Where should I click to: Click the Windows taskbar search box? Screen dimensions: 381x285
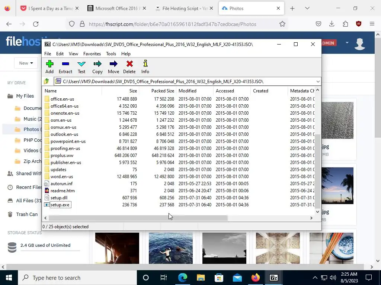77,278
